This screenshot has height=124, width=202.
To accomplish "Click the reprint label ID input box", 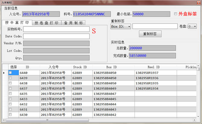I will 155,26.
